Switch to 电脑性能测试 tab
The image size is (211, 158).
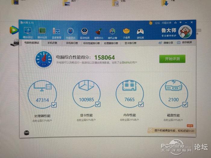[x=32, y=43]
